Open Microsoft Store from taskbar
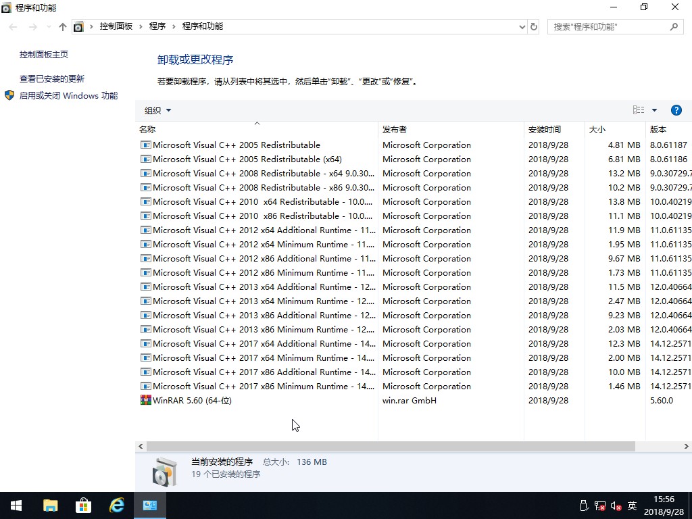Screen dimensions: 692x519 tap(83, 505)
